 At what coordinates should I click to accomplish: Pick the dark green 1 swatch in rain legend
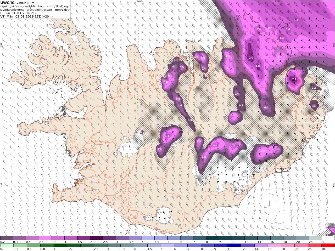pos(60,245)
